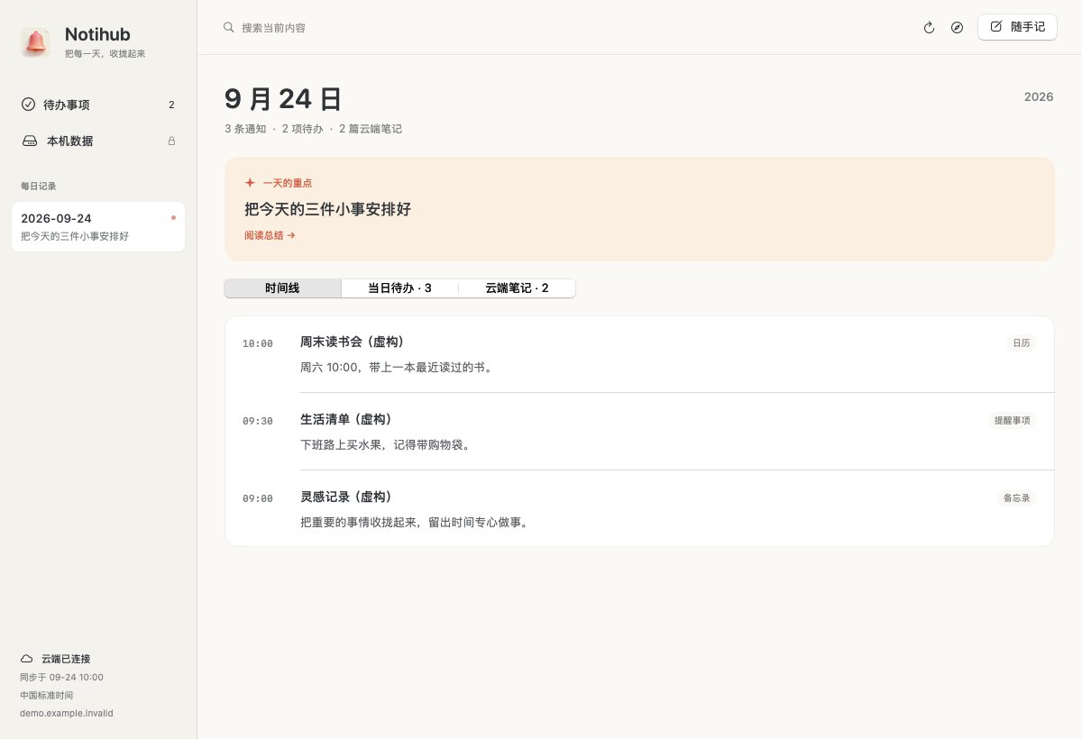Open the 生活清单（虚构） timeline item
Viewport: 1082px width, 739px height.
pos(639,432)
